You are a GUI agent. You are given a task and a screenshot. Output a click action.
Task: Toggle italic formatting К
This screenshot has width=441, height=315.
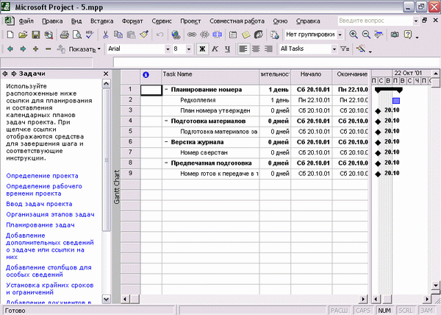[x=215, y=49]
